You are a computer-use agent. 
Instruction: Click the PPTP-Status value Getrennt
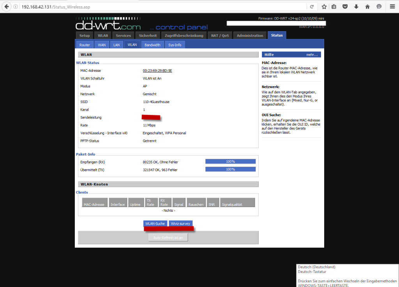tap(150, 141)
